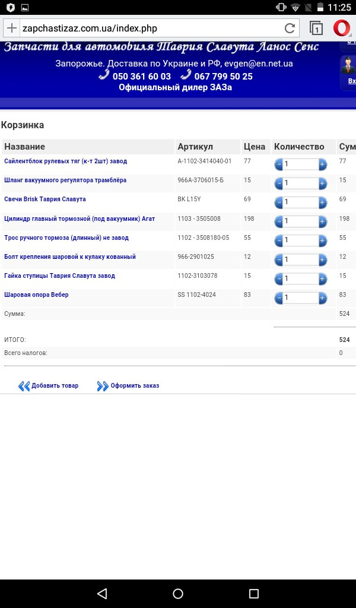Increase quantity of Шланг вакуумного регулятора
356x608 pixels.
click(322, 183)
